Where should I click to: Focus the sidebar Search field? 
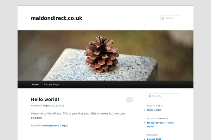(163, 96)
